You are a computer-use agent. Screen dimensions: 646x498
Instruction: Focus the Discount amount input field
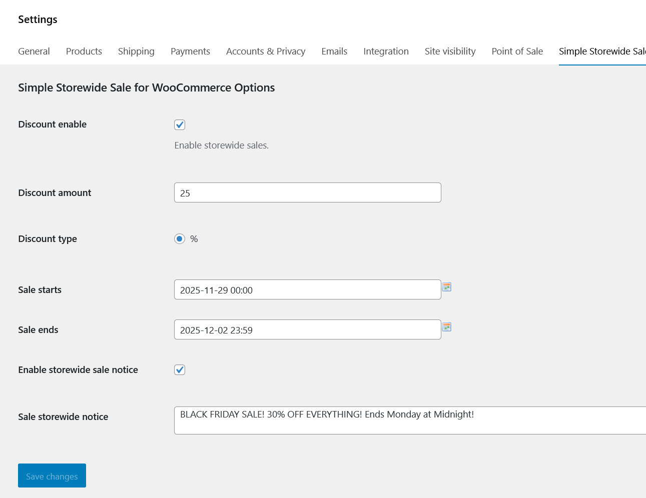(307, 193)
